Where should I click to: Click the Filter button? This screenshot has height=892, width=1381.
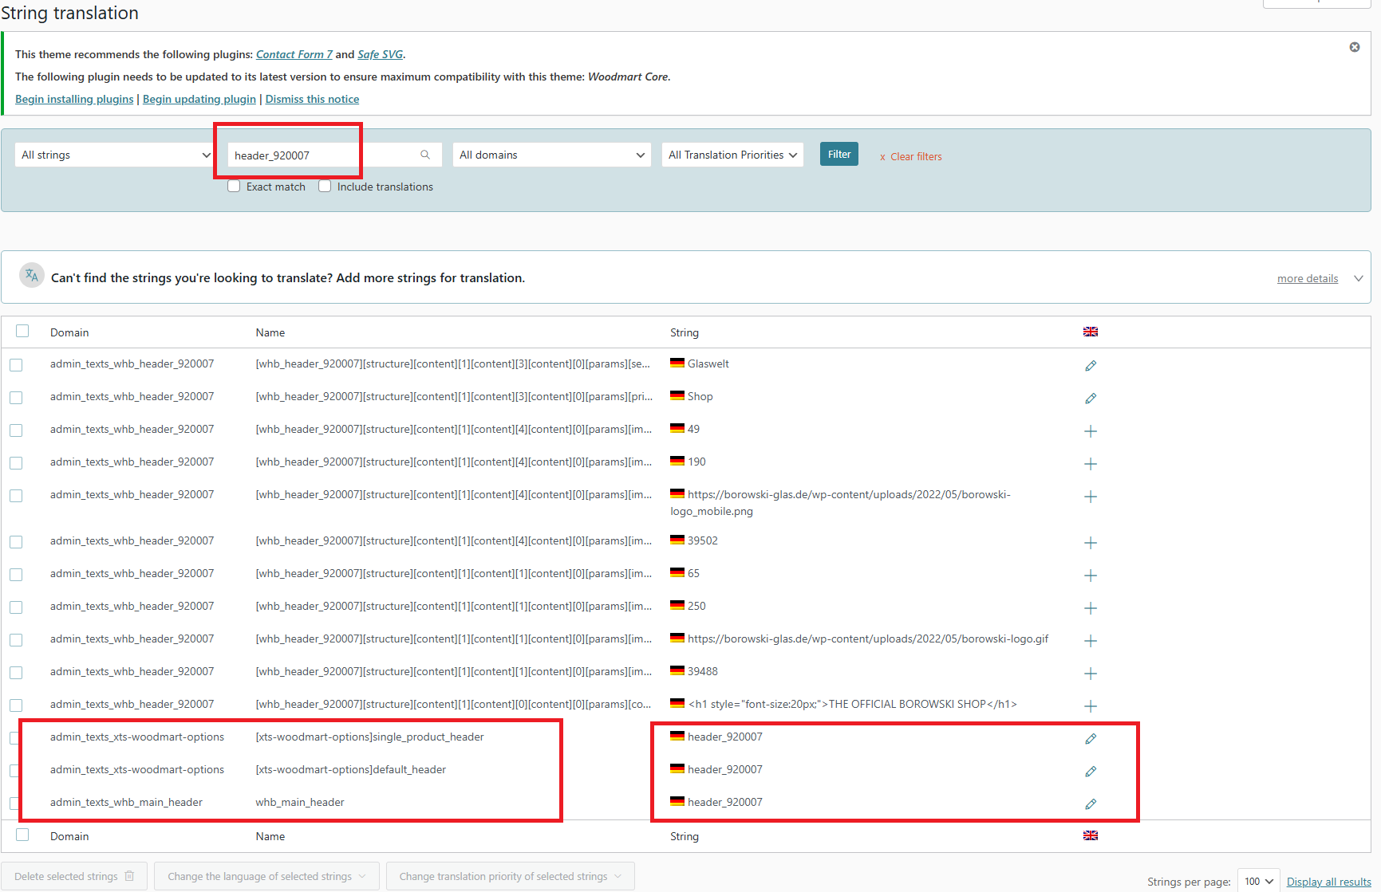tap(839, 154)
